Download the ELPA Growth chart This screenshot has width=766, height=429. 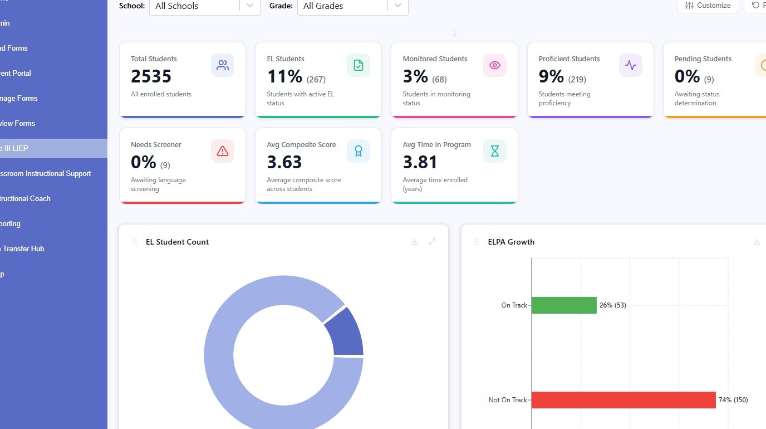point(757,242)
